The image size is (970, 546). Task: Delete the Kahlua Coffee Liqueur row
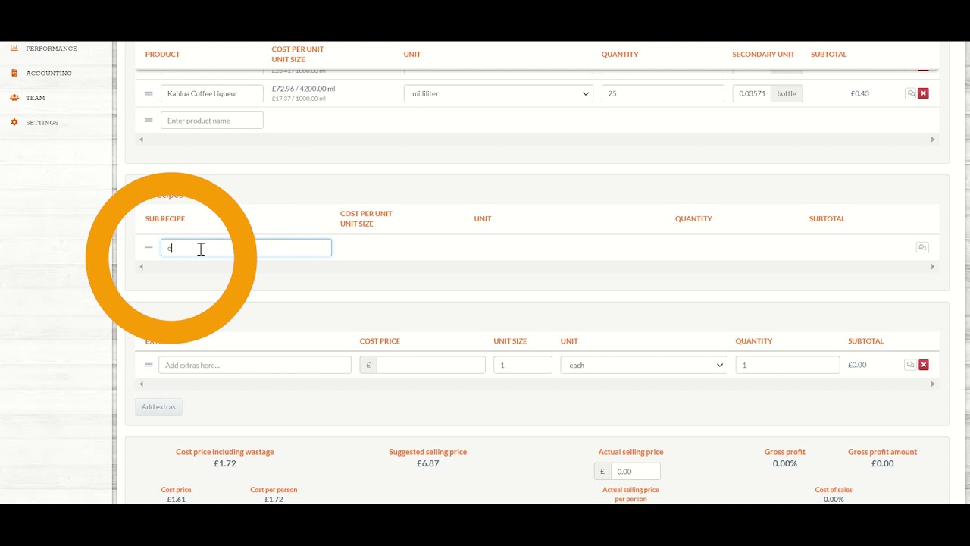coord(923,93)
